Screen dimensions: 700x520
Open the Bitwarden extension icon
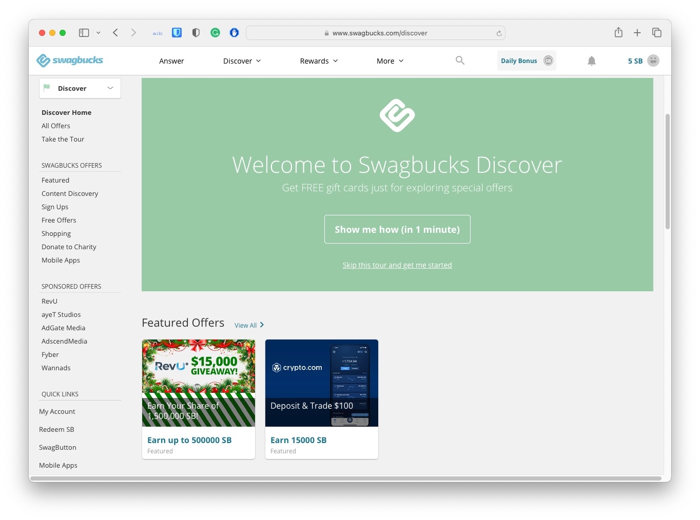coord(177,33)
